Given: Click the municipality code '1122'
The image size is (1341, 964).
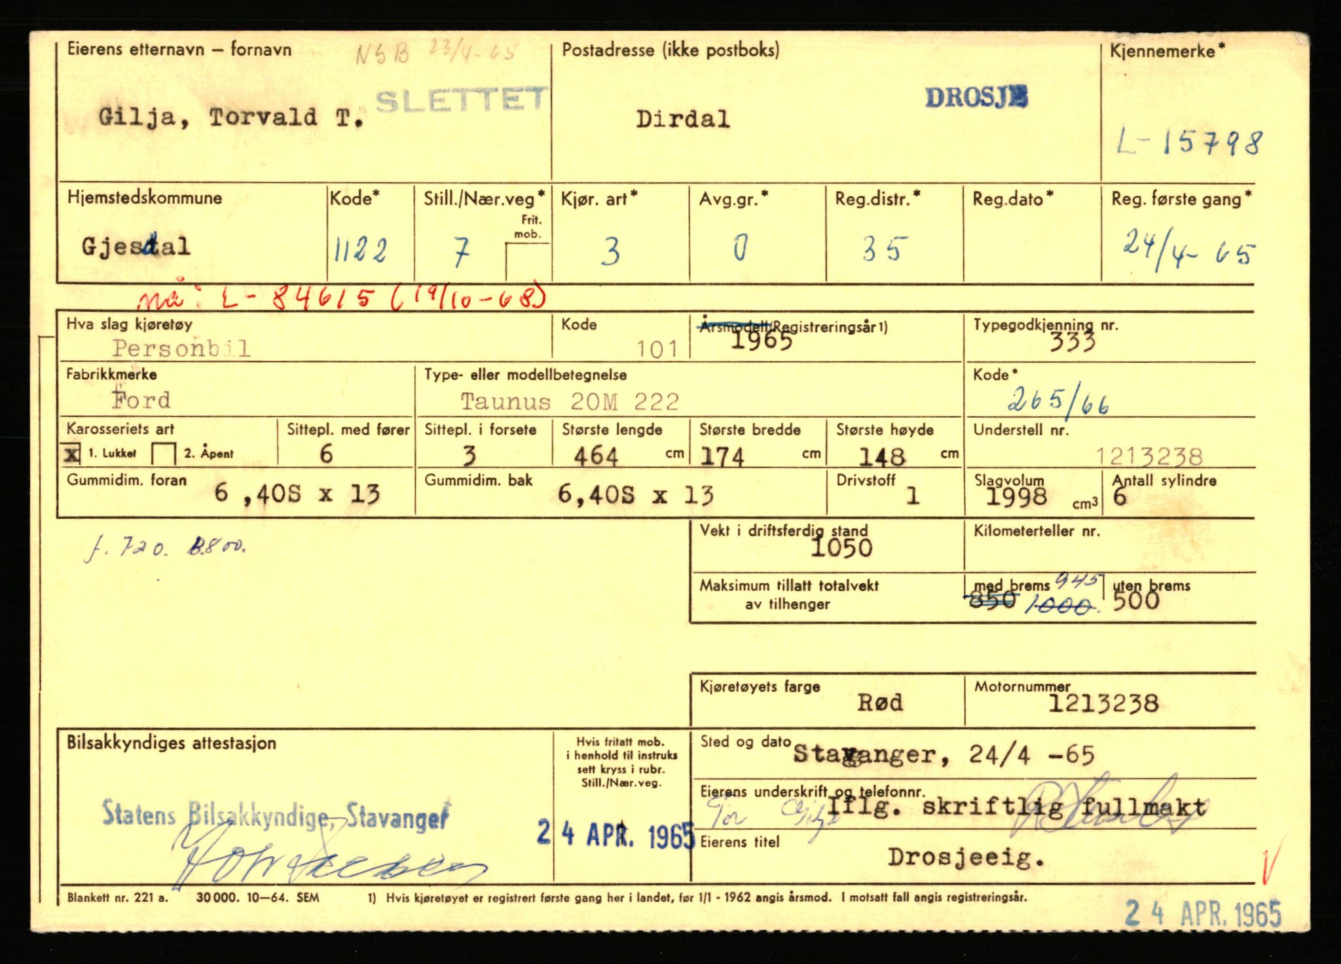Looking at the screenshot, I should point(360,250).
